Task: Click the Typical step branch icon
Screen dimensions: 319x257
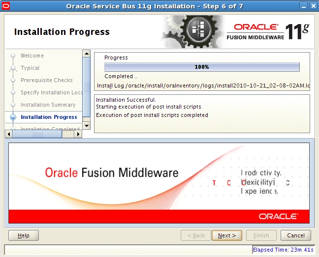Action: pyautogui.click(x=13, y=68)
